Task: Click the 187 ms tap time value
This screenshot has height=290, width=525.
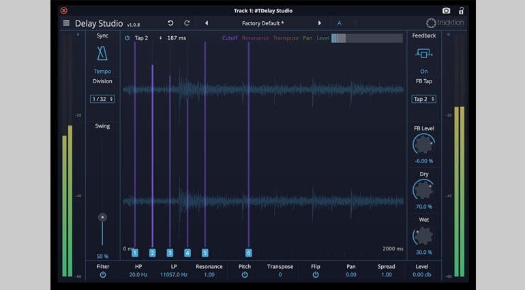Action: (x=177, y=38)
